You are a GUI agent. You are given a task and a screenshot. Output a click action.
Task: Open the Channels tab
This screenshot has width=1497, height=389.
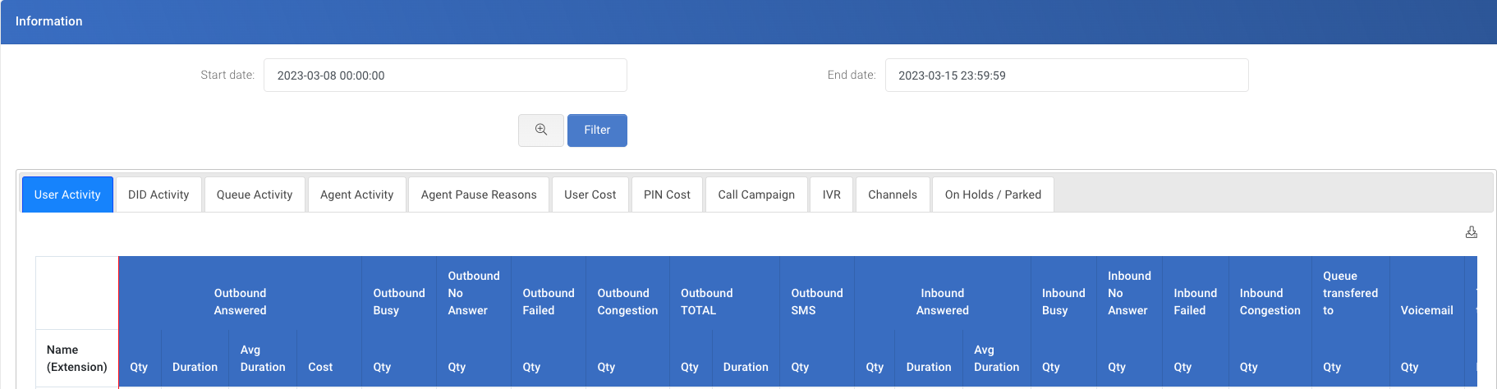point(893,194)
